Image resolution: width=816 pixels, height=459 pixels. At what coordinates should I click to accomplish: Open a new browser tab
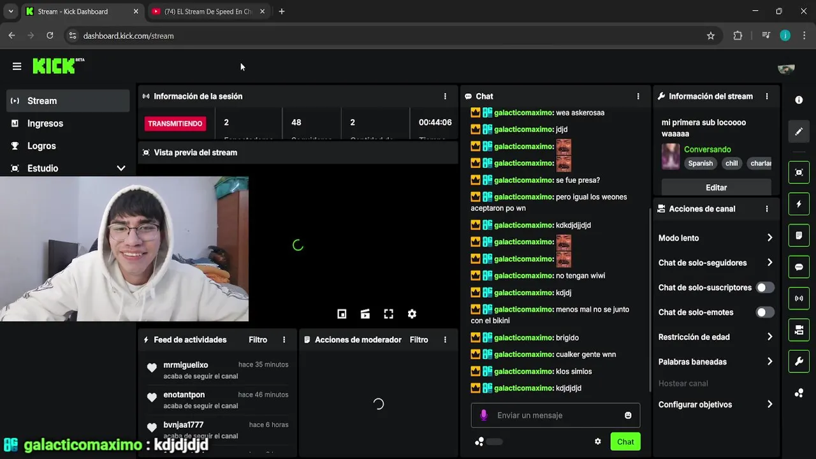(x=282, y=11)
